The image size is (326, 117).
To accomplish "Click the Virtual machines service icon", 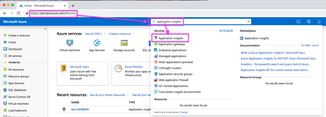I will (x=70, y=43).
